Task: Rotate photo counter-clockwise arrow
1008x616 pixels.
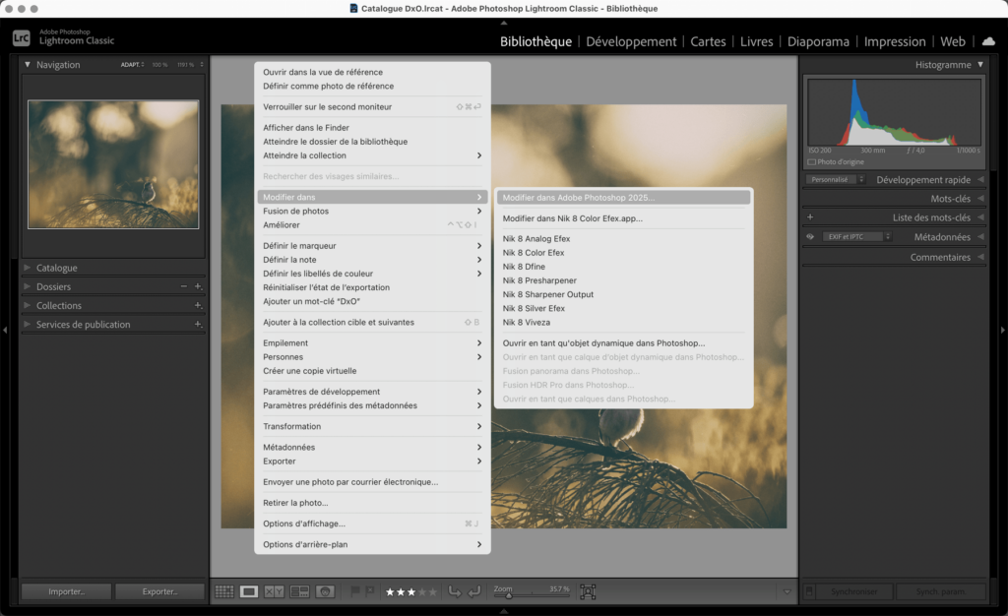Action: [455, 591]
